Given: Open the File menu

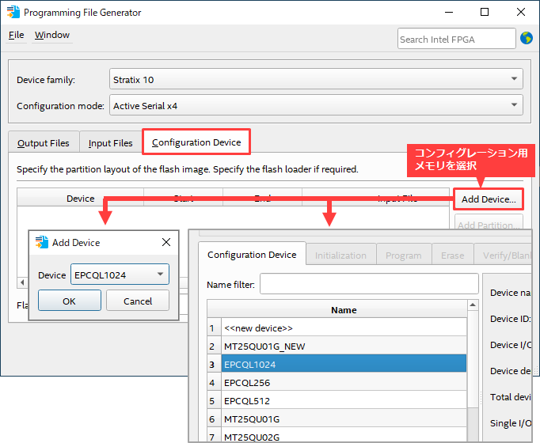Looking at the screenshot, I should point(16,35).
